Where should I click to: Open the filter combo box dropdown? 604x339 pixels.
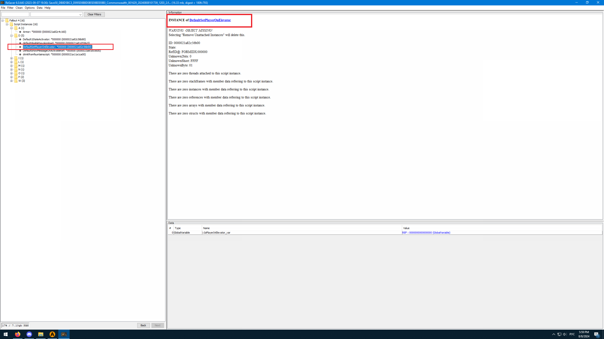click(x=80, y=14)
